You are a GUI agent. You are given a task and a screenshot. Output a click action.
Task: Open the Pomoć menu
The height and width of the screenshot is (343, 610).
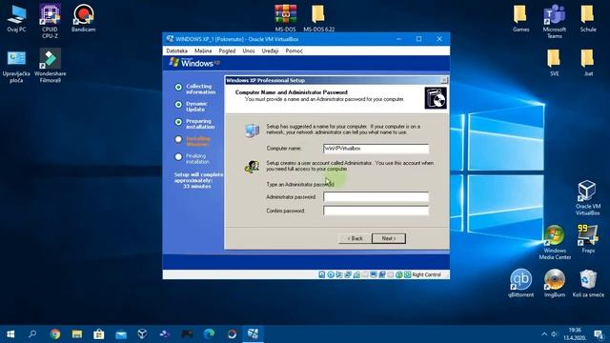point(294,50)
